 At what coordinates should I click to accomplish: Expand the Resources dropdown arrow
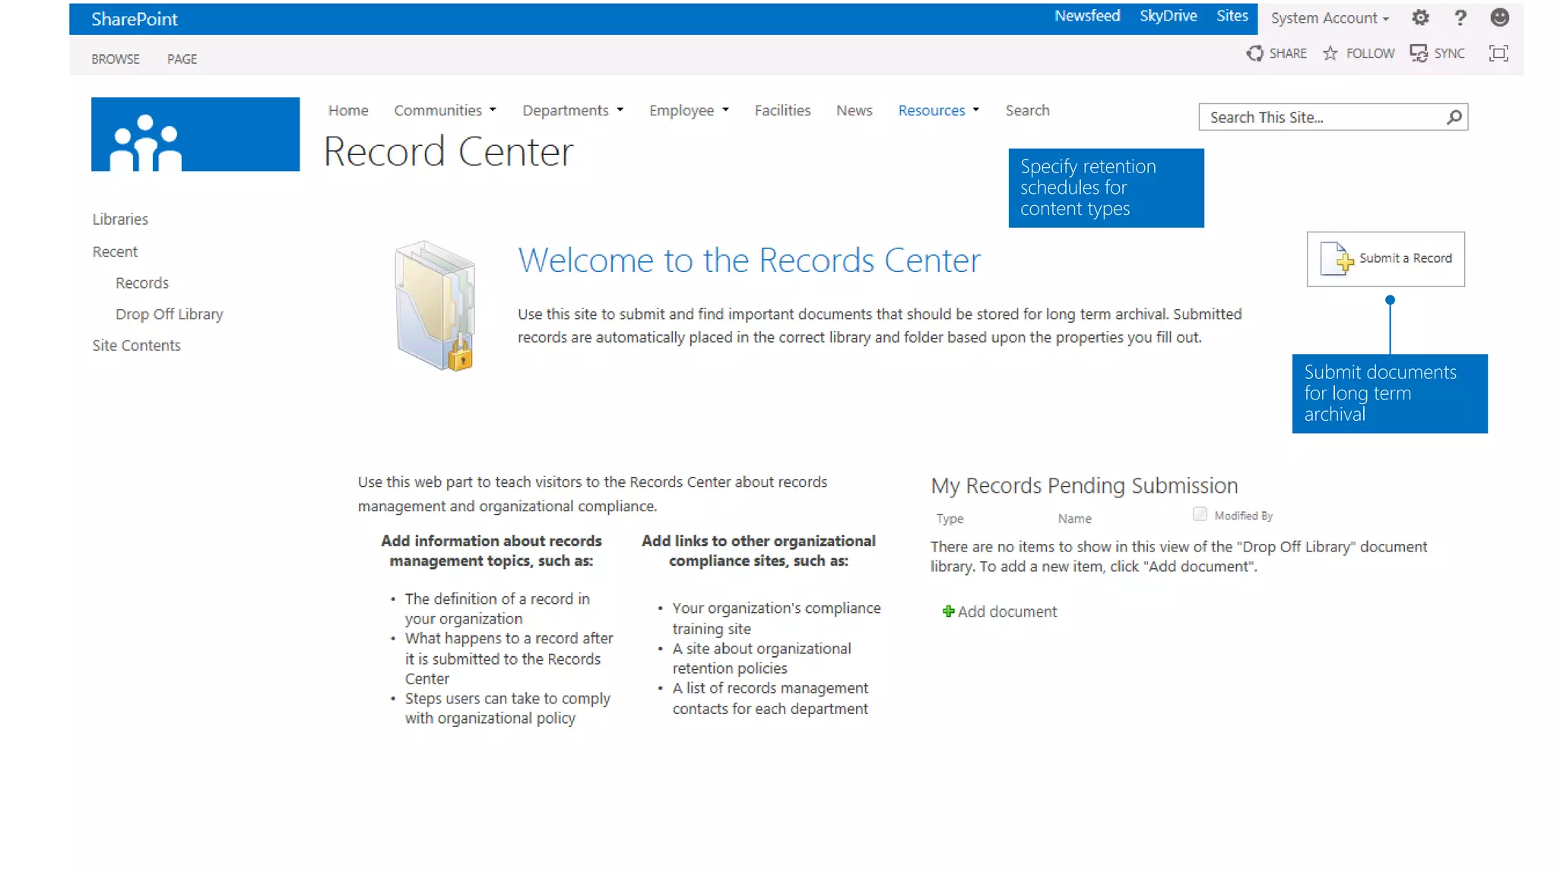pyautogui.click(x=976, y=110)
